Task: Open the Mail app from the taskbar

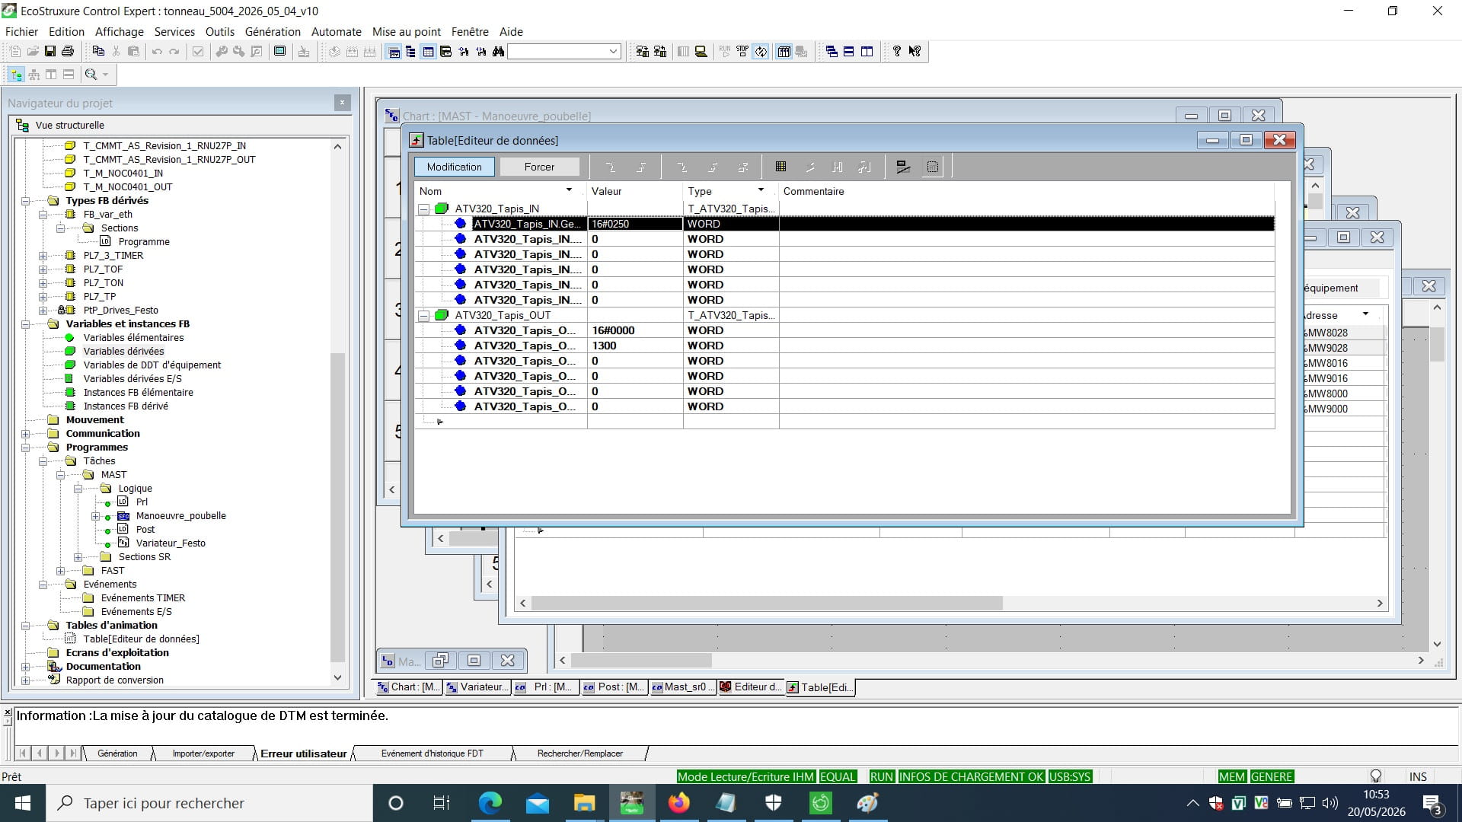Action: point(537,803)
